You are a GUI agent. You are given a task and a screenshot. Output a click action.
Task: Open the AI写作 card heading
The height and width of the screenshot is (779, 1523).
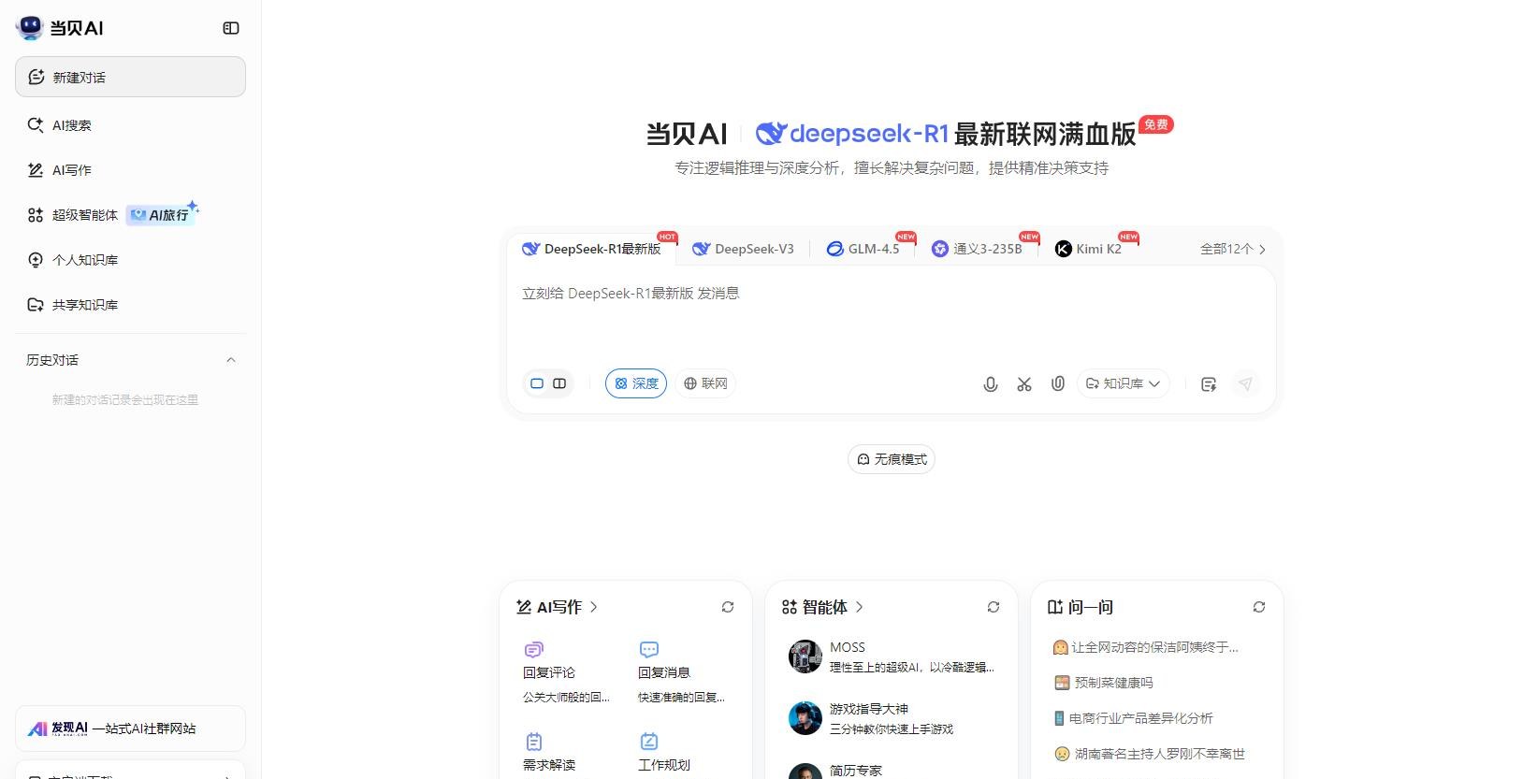pyautogui.click(x=557, y=607)
